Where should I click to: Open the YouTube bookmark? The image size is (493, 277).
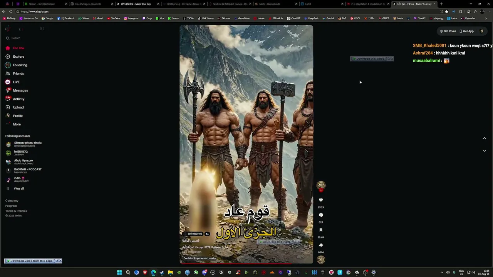point(114,18)
